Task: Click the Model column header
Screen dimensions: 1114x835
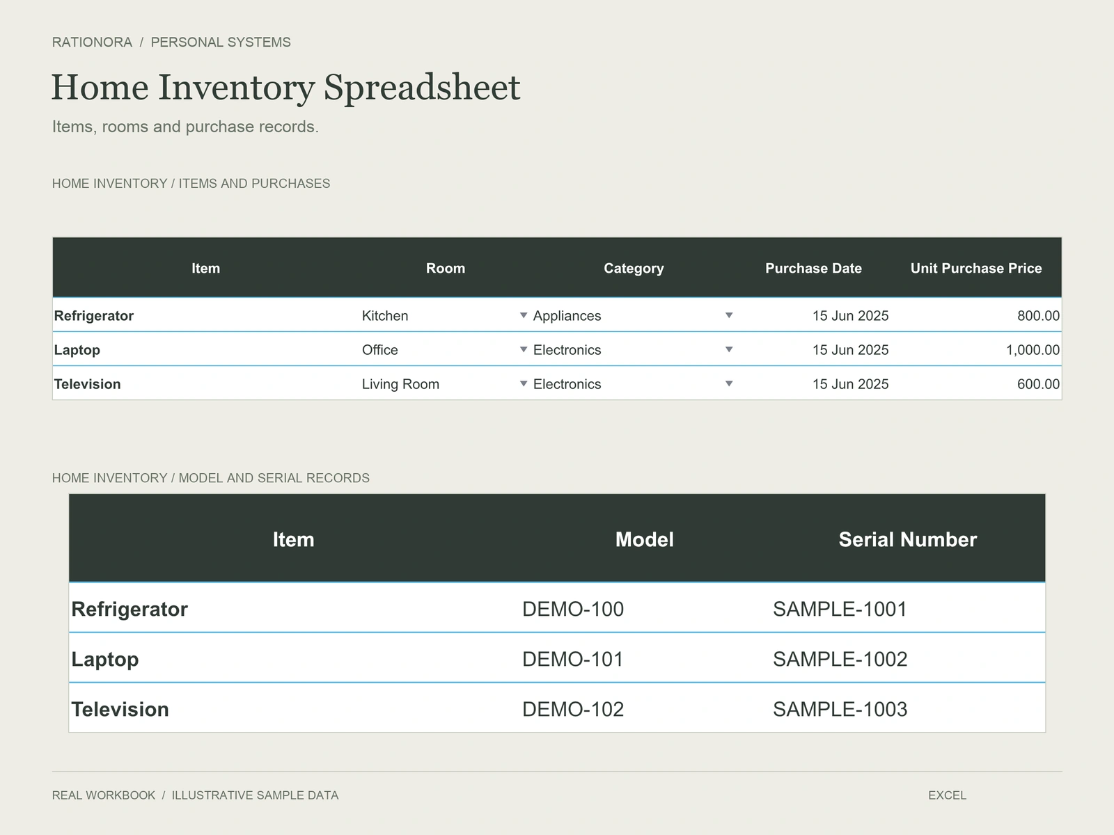Action: click(x=645, y=539)
